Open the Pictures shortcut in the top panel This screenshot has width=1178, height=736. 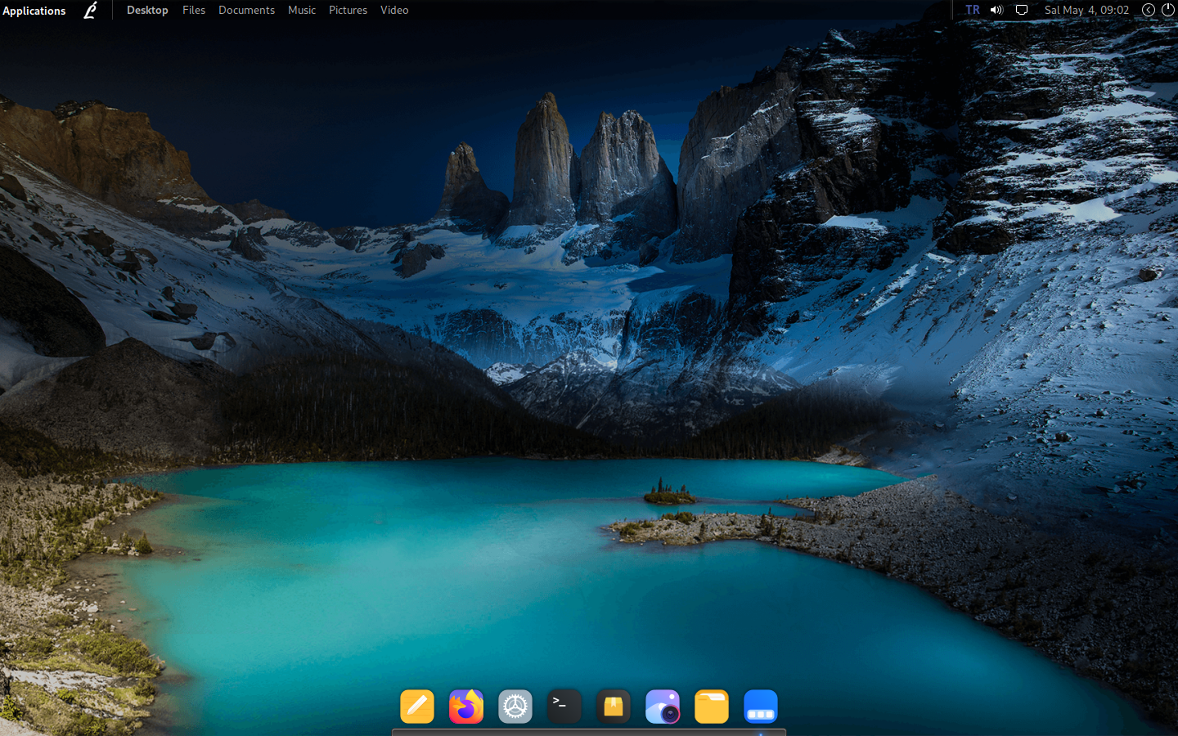click(x=348, y=10)
